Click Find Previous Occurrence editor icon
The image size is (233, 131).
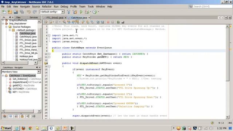click(69, 22)
